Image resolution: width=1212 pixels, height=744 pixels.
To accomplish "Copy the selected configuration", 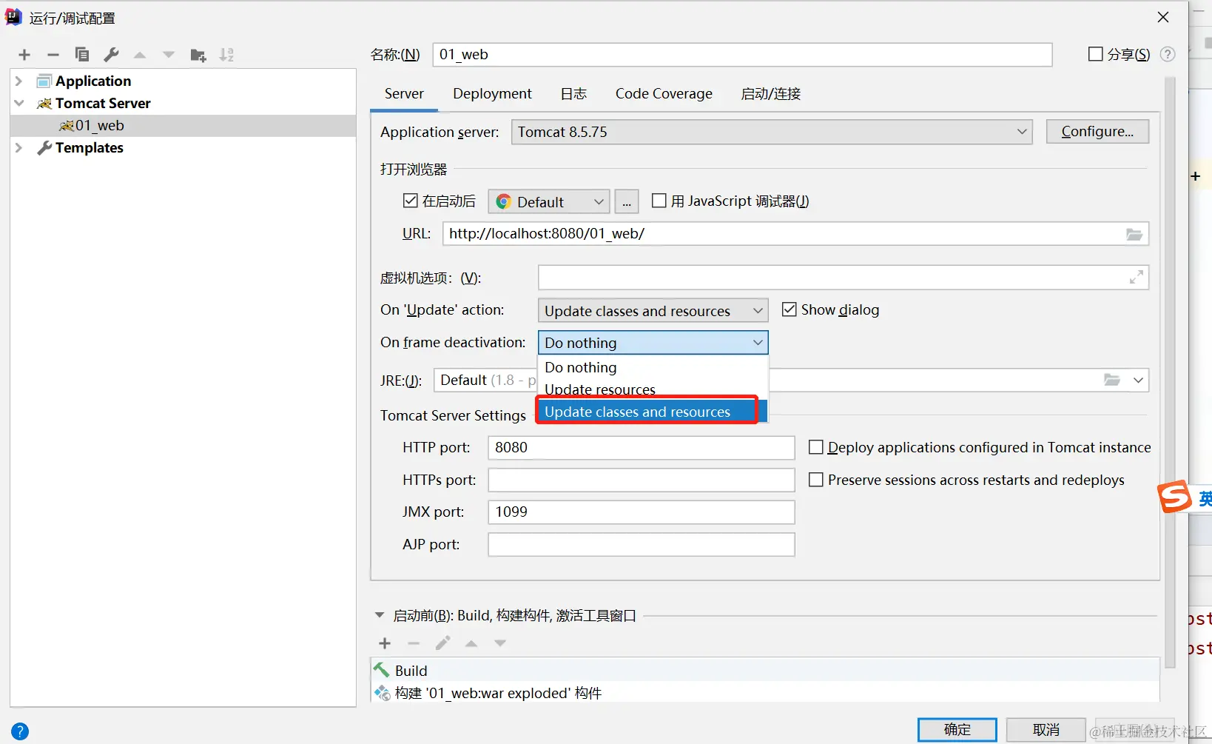I will [x=82, y=55].
